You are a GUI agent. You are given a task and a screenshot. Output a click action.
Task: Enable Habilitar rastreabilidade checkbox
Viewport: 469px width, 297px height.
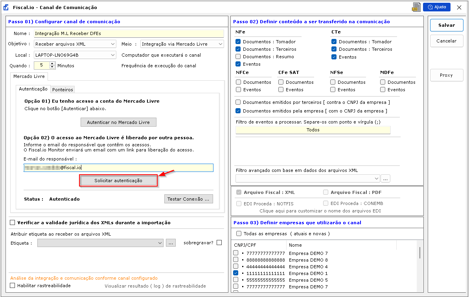click(x=13, y=286)
